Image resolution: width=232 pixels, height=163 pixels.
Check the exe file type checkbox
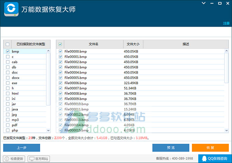coord(8,83)
